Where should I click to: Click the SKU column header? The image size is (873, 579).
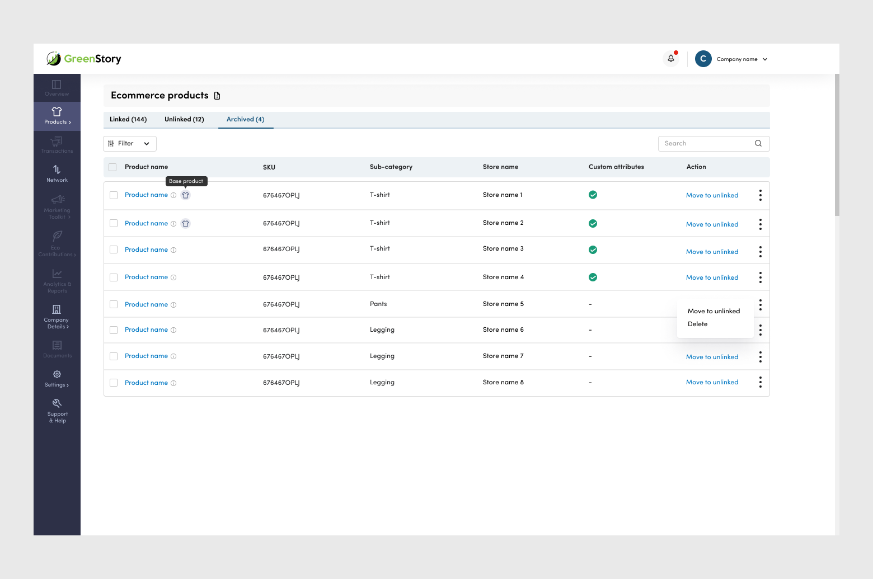(x=269, y=167)
